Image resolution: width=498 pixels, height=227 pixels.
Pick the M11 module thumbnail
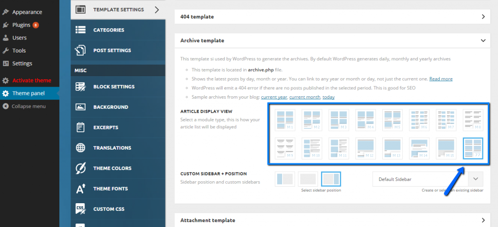pyautogui.click(x=338, y=148)
